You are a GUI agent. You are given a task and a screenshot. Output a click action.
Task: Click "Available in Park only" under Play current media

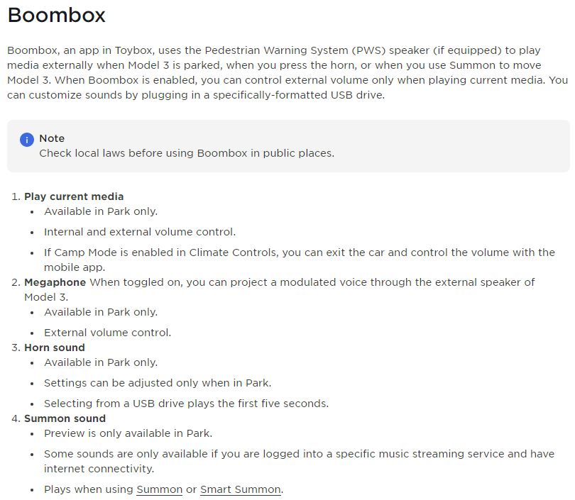(101, 211)
